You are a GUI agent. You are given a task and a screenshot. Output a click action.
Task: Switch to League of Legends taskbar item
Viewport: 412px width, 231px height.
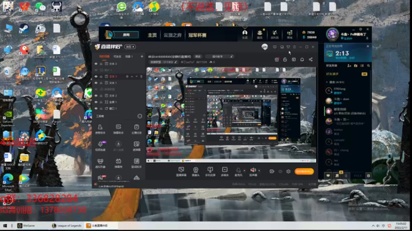(67, 225)
